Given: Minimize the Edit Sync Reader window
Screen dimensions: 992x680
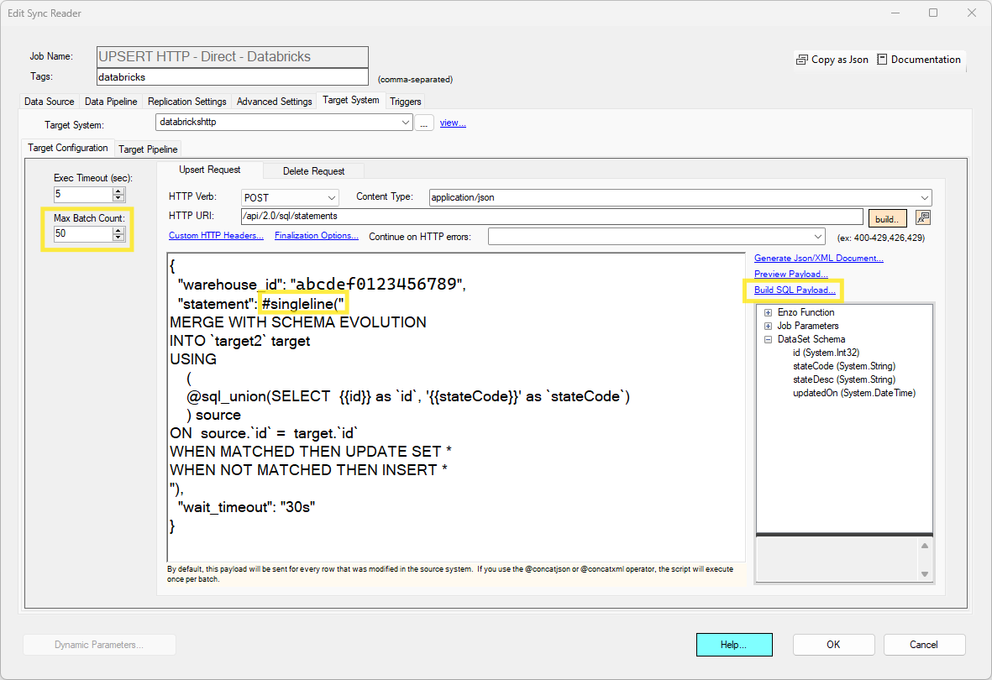Looking at the screenshot, I should 895,13.
